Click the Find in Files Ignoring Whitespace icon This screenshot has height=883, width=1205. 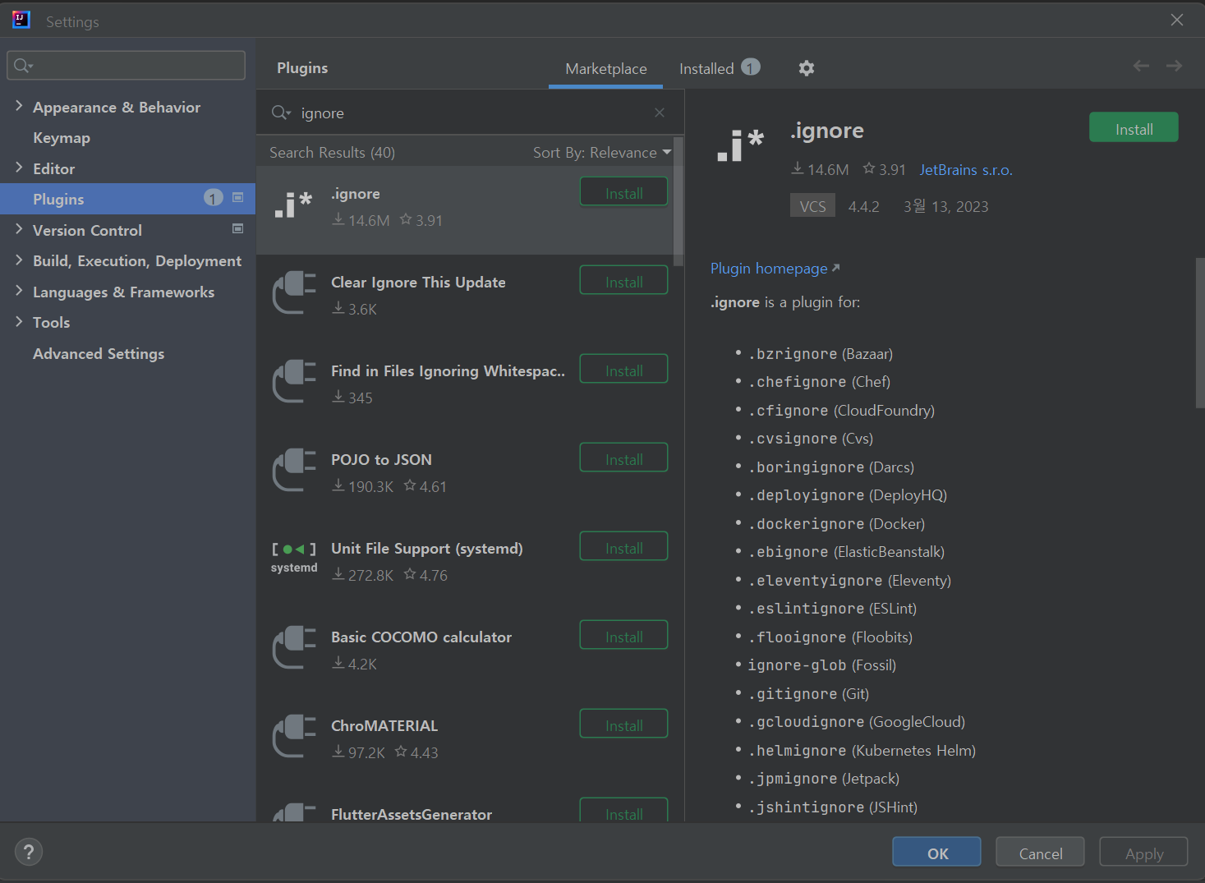coord(294,382)
